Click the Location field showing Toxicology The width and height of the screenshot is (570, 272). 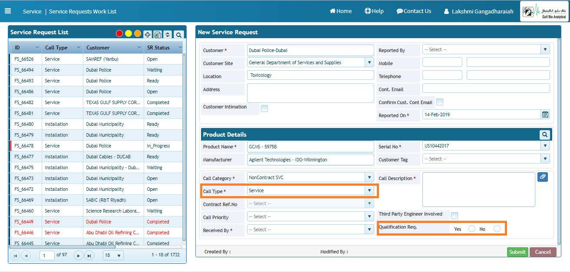[x=310, y=75]
